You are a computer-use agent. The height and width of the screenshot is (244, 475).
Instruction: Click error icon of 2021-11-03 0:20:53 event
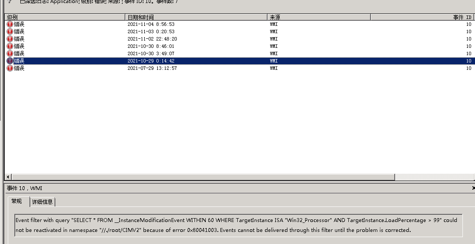pyautogui.click(x=10, y=31)
